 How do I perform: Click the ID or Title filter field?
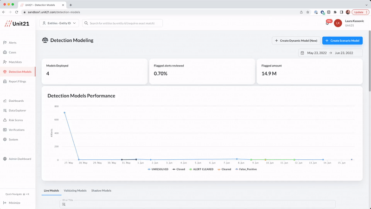click(198, 204)
